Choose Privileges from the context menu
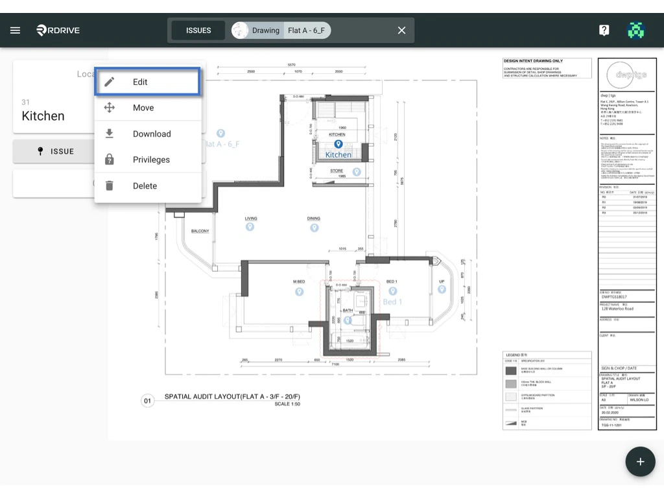The height and width of the screenshot is (498, 664). point(147,160)
